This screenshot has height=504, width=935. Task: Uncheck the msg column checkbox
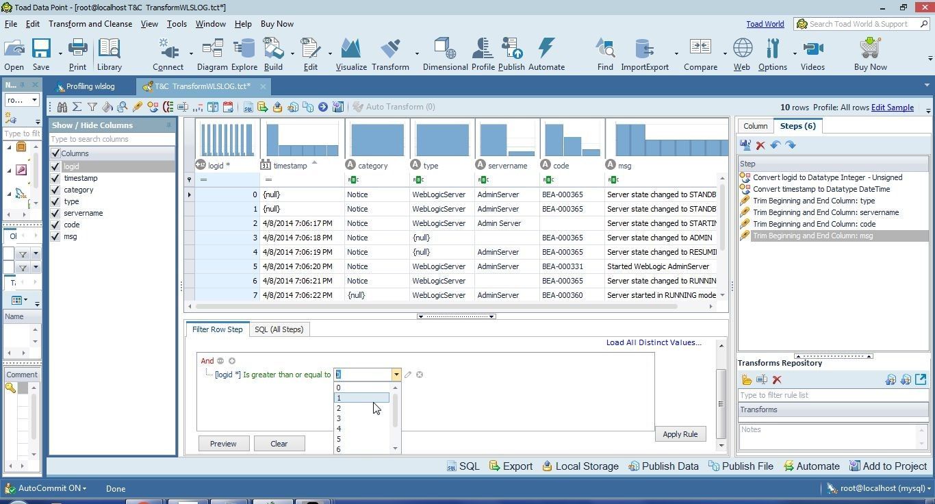tap(55, 236)
